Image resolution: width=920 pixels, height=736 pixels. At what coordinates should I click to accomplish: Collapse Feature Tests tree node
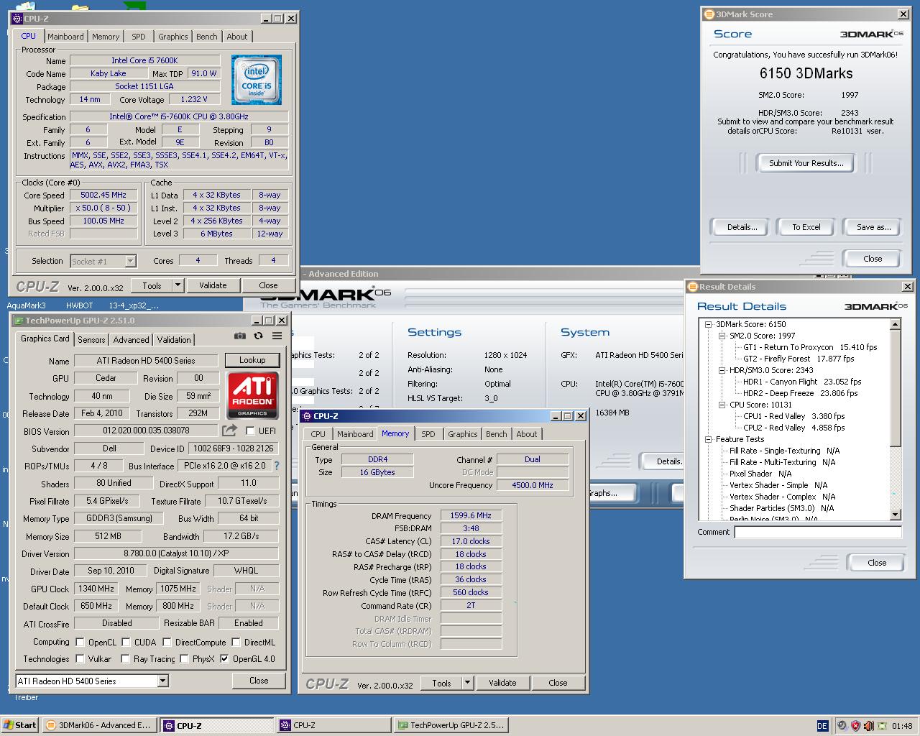[x=709, y=439]
